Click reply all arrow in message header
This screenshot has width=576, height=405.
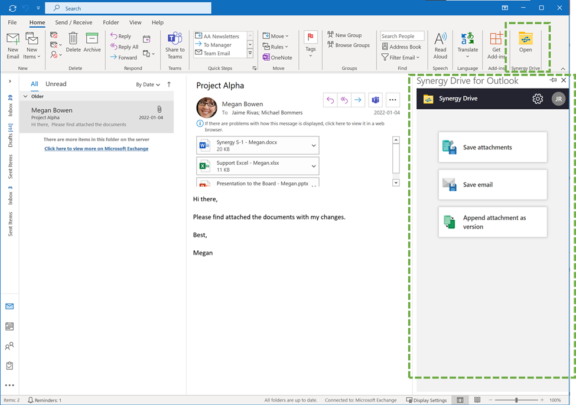pos(344,100)
